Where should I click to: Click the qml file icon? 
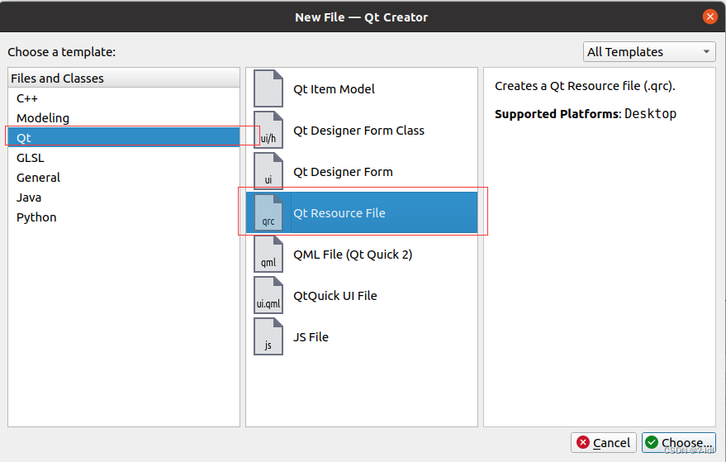click(x=268, y=254)
